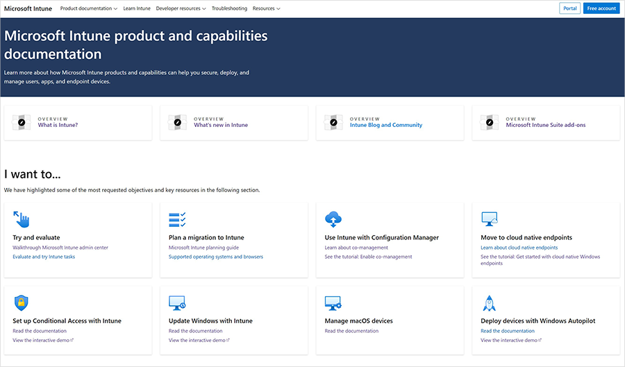Click the Windows Autopilot rocket icon
Screen dimensions: 625x367
(x=489, y=303)
